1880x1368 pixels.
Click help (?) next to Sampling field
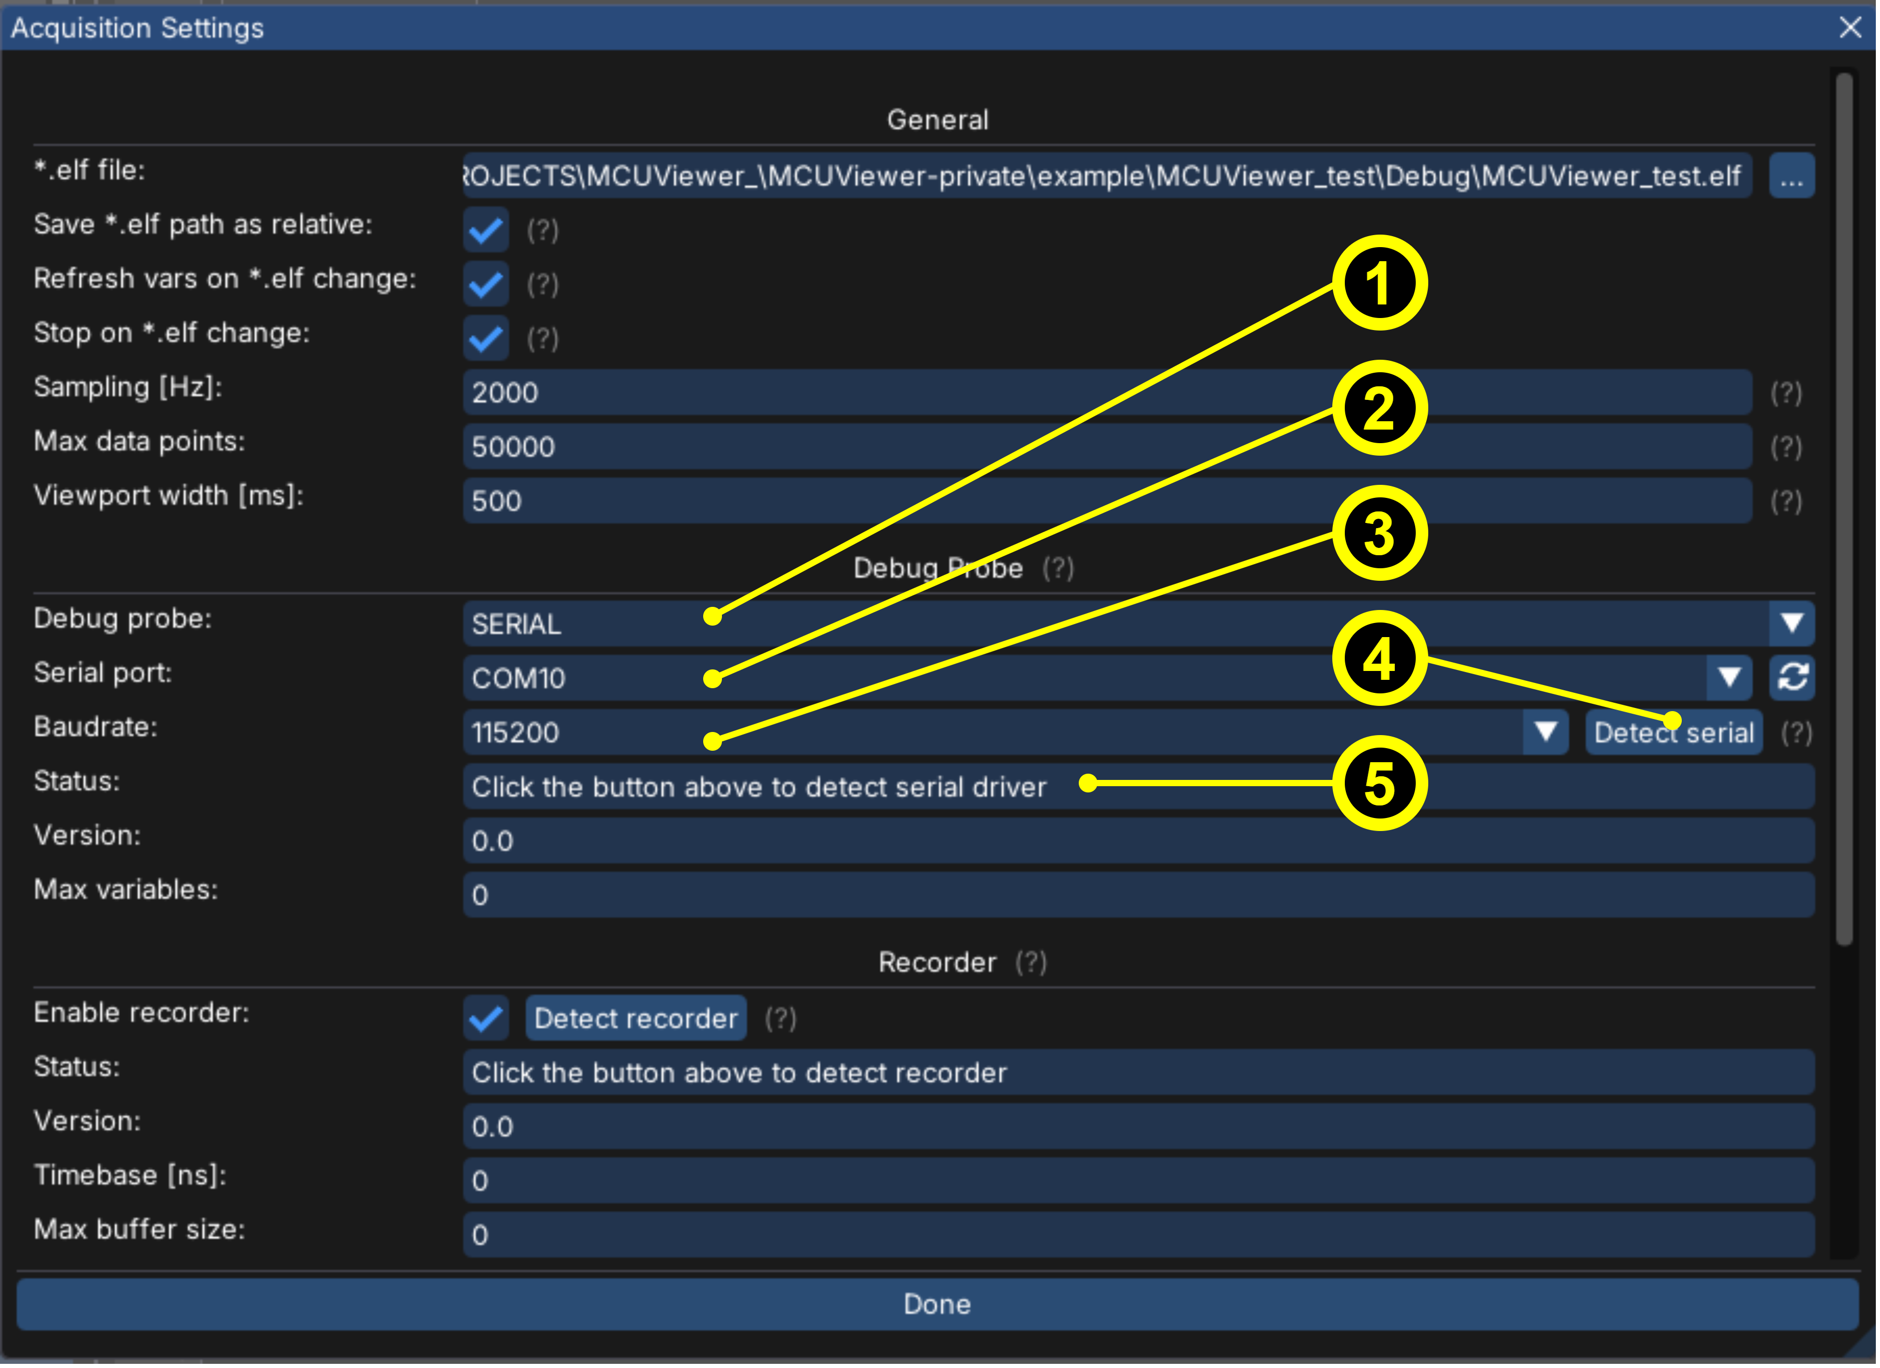1786,393
